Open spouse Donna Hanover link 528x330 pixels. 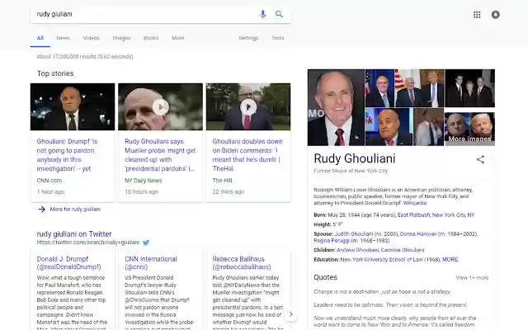[418, 233]
